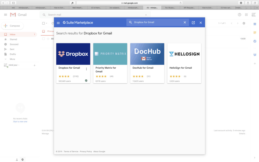Open the Dropbox app thumbnail

coord(73,54)
